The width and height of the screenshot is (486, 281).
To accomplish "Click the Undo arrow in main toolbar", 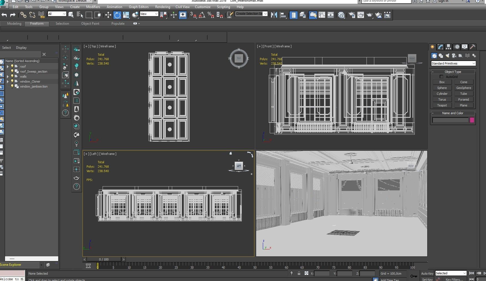I will pyautogui.click(x=4, y=15).
